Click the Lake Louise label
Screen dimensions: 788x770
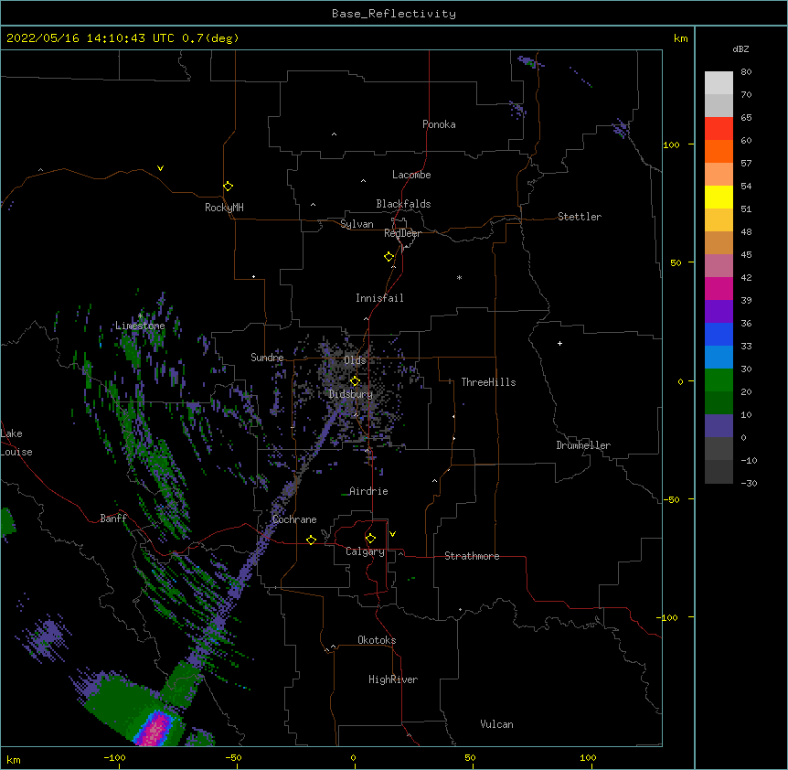pyautogui.click(x=16, y=443)
